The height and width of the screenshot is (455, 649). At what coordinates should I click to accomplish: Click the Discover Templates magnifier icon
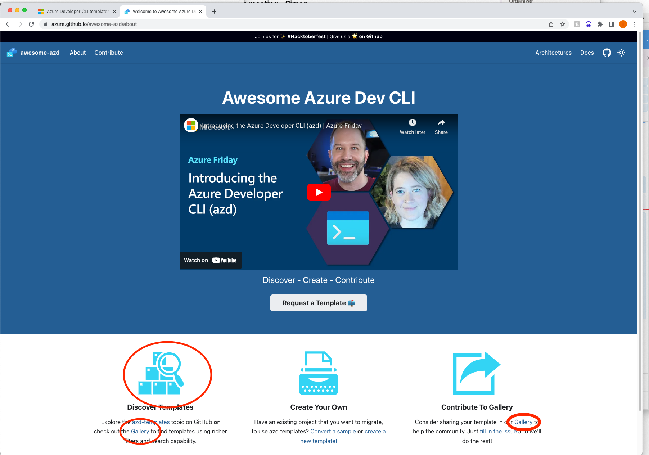pyautogui.click(x=167, y=373)
